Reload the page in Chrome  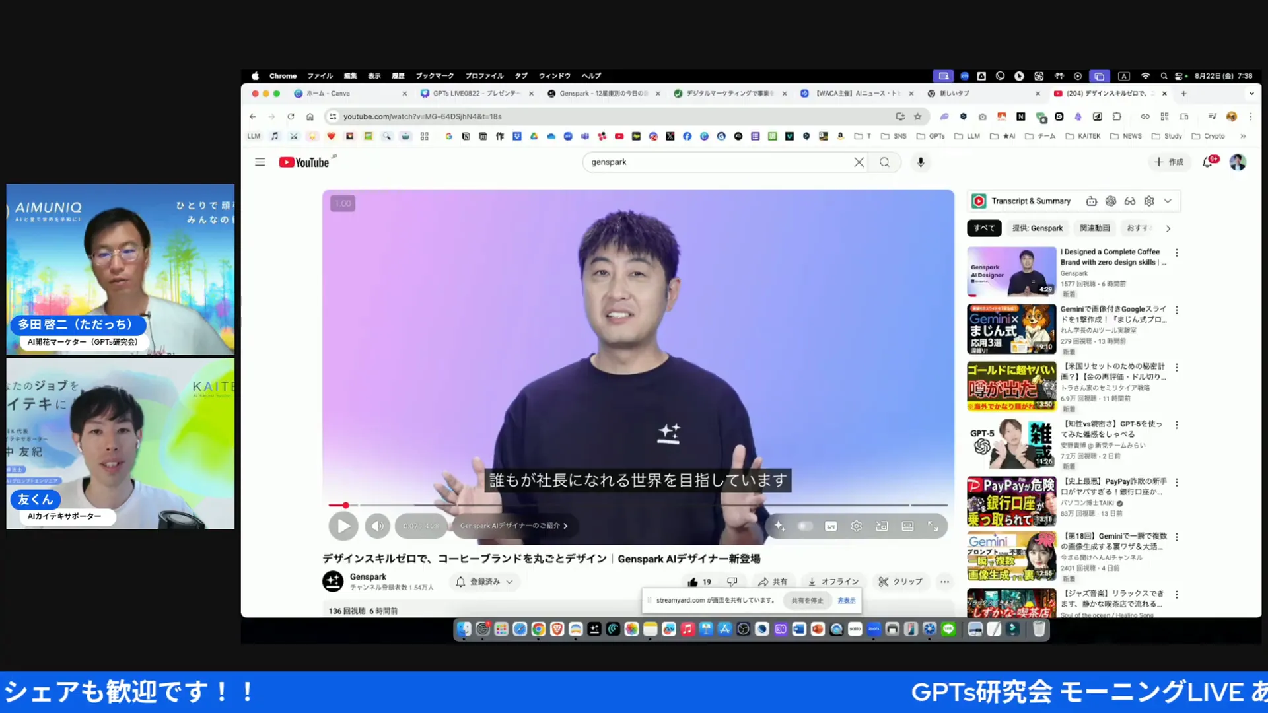pos(291,116)
